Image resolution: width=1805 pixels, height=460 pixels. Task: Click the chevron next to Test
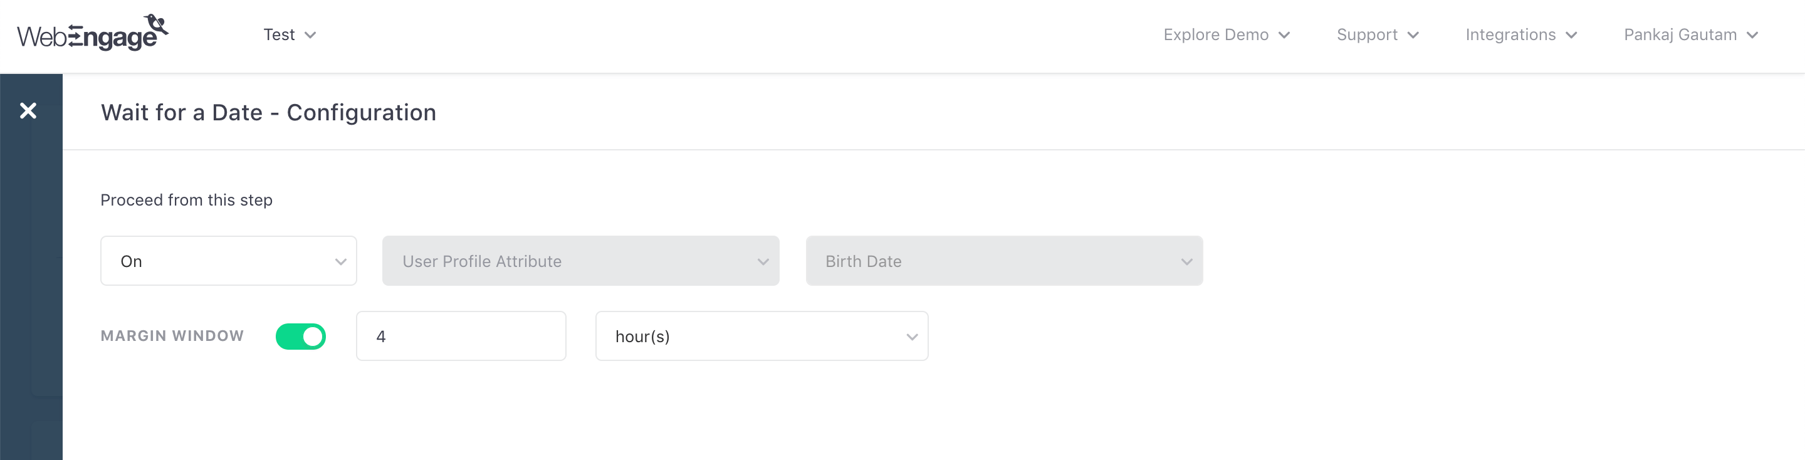tap(310, 35)
